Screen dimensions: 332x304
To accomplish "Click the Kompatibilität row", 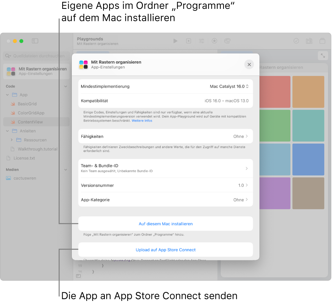I will [x=166, y=101].
